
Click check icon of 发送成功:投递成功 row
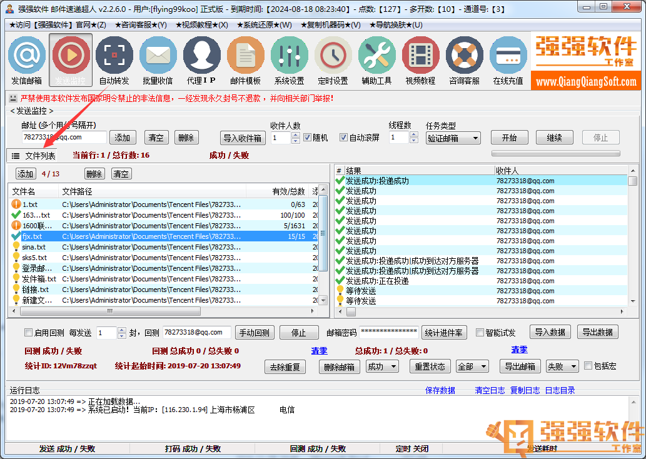tap(340, 181)
